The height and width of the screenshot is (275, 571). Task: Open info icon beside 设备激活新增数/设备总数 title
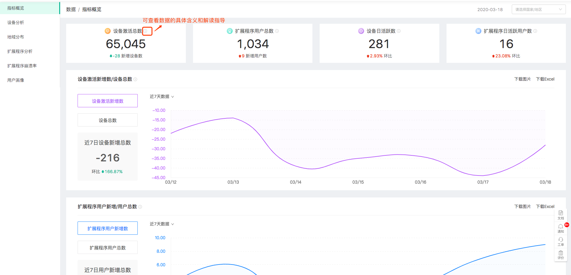(135, 79)
